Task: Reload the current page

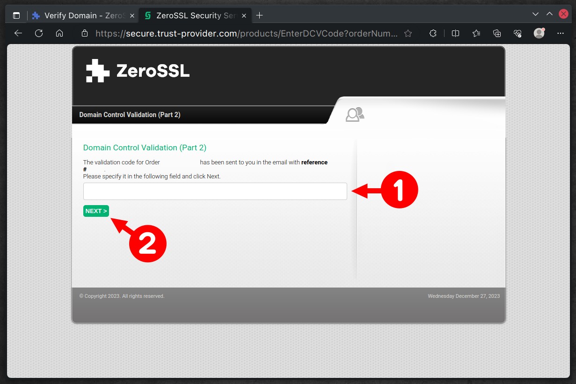Action: pyautogui.click(x=39, y=33)
